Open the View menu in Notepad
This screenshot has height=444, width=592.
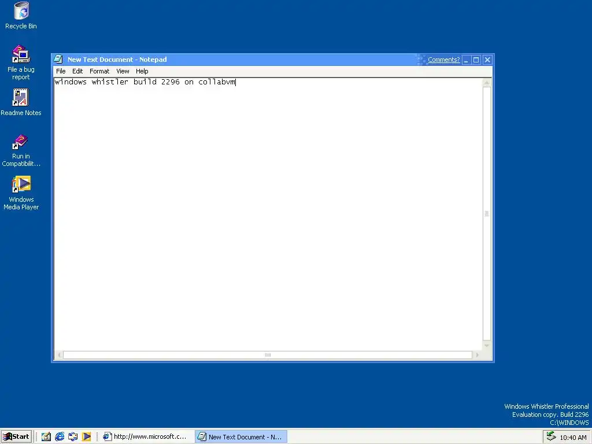coord(123,71)
